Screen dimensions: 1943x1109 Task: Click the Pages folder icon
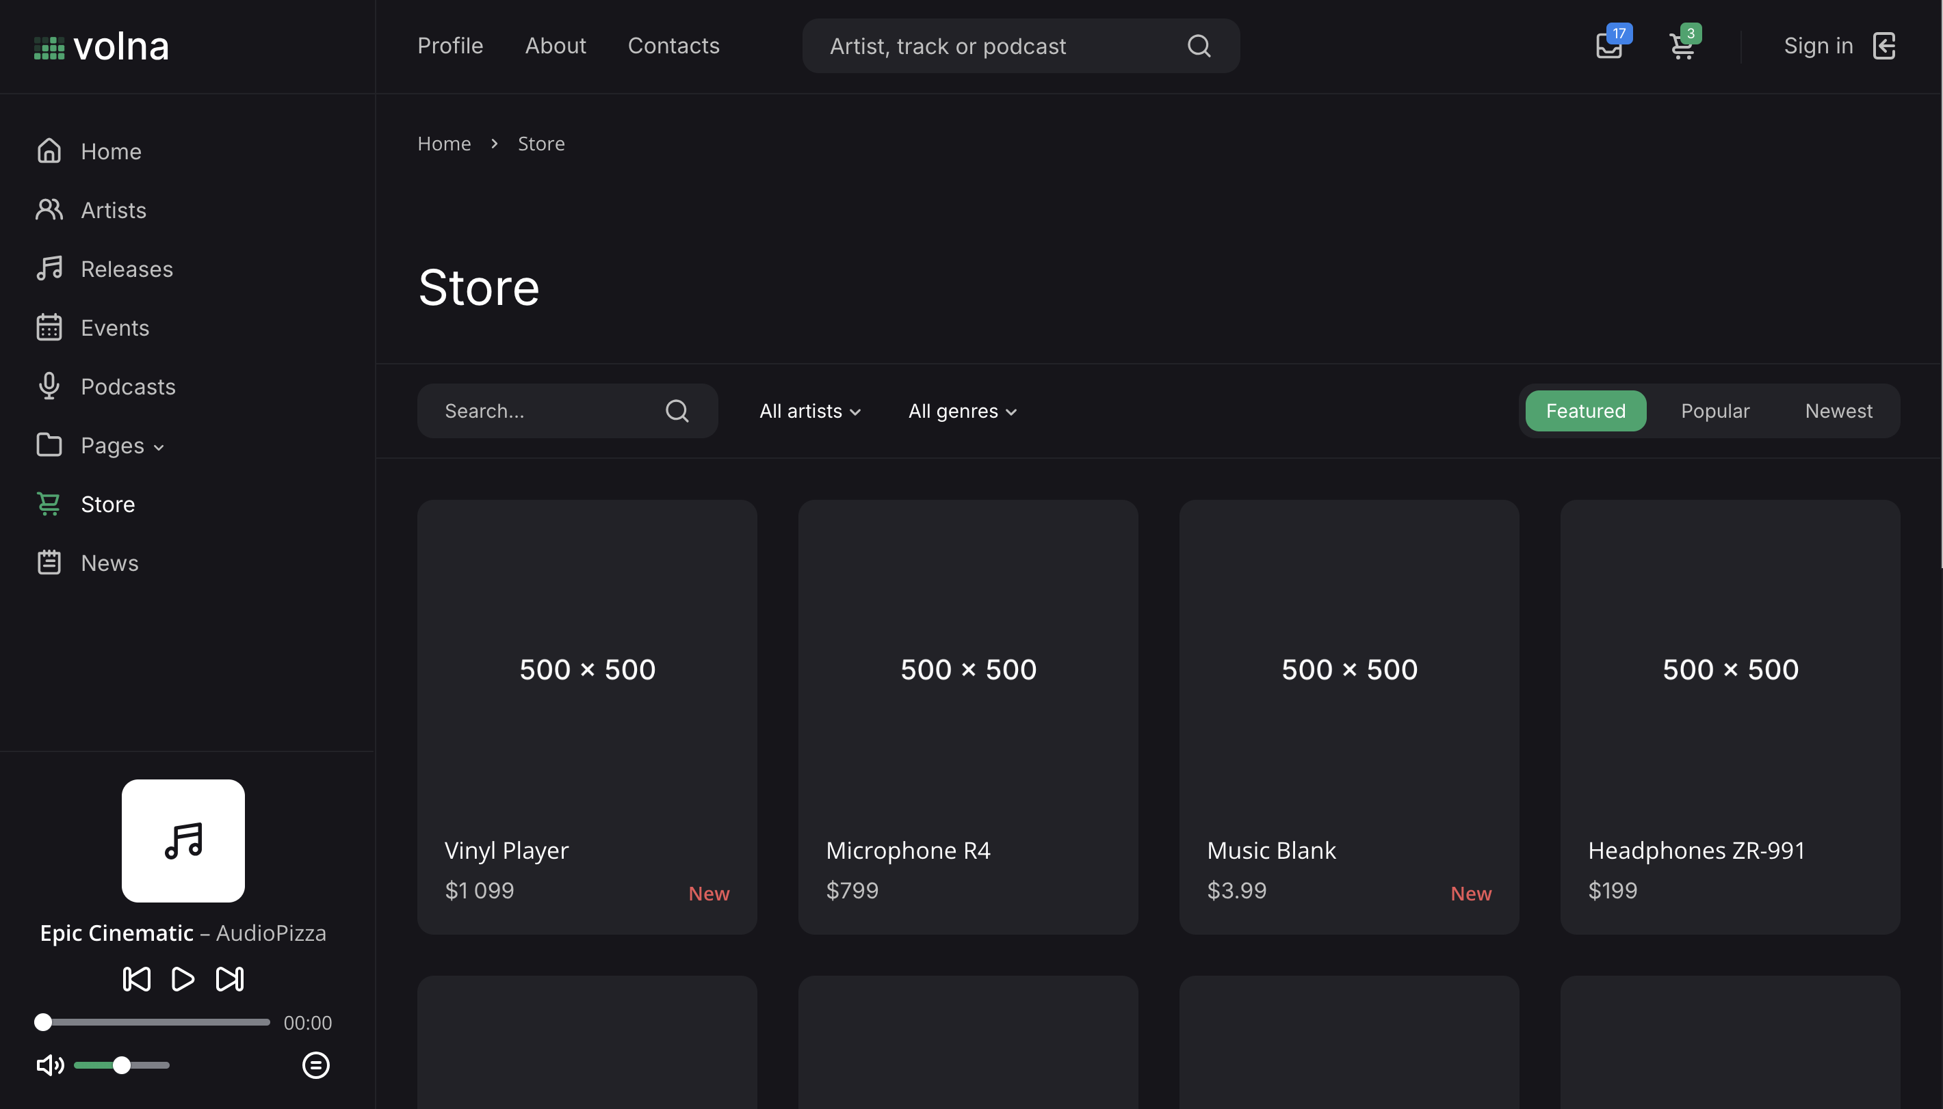tap(49, 444)
